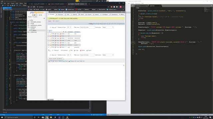Open the lower Number of rows dropdown
213x119 pixels.
coord(69,55)
